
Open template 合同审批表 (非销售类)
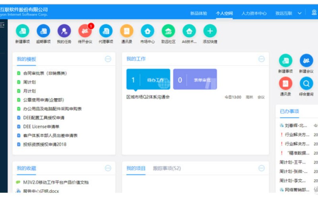(45, 73)
